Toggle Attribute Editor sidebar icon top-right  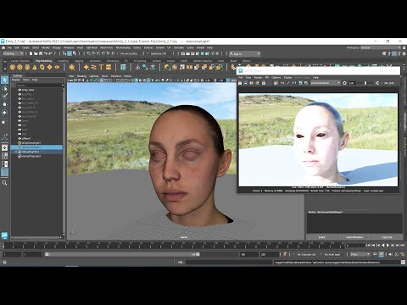(394, 53)
